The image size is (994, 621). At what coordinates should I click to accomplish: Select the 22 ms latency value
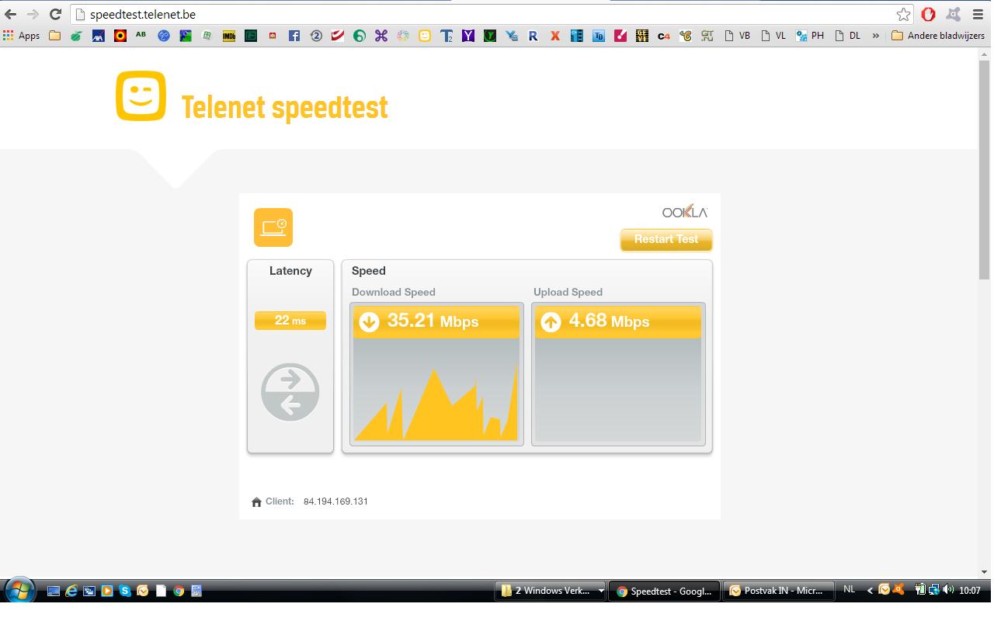[290, 321]
